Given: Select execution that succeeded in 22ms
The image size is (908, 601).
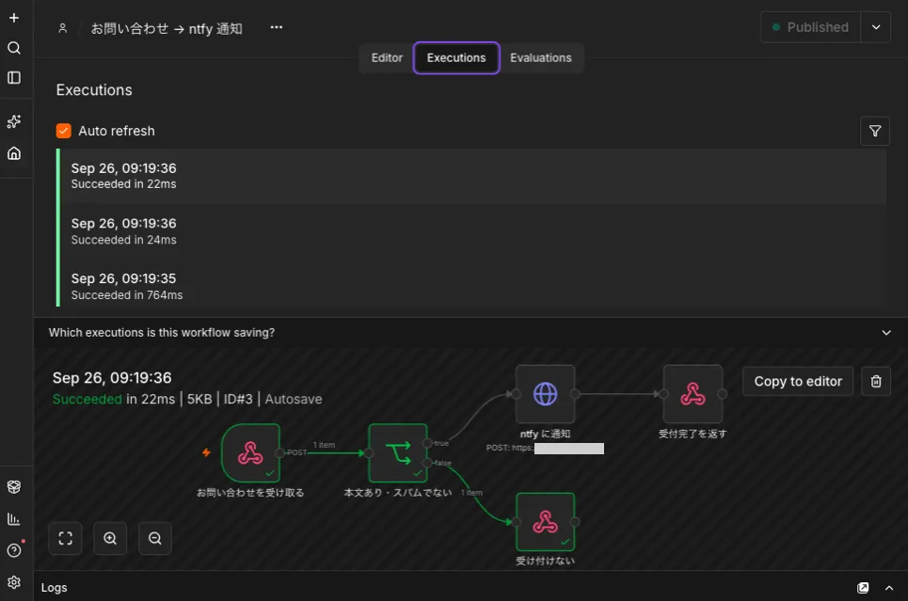Looking at the screenshot, I should coord(472,176).
